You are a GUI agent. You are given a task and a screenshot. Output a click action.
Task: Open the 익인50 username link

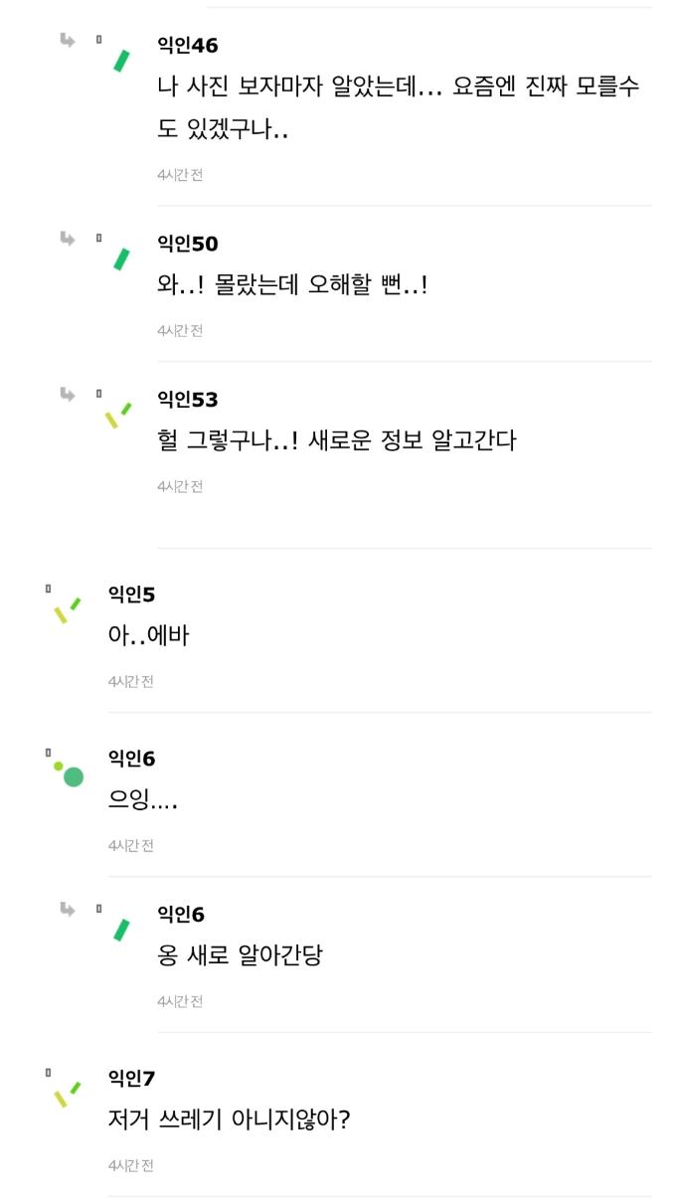pyautogui.click(x=188, y=244)
